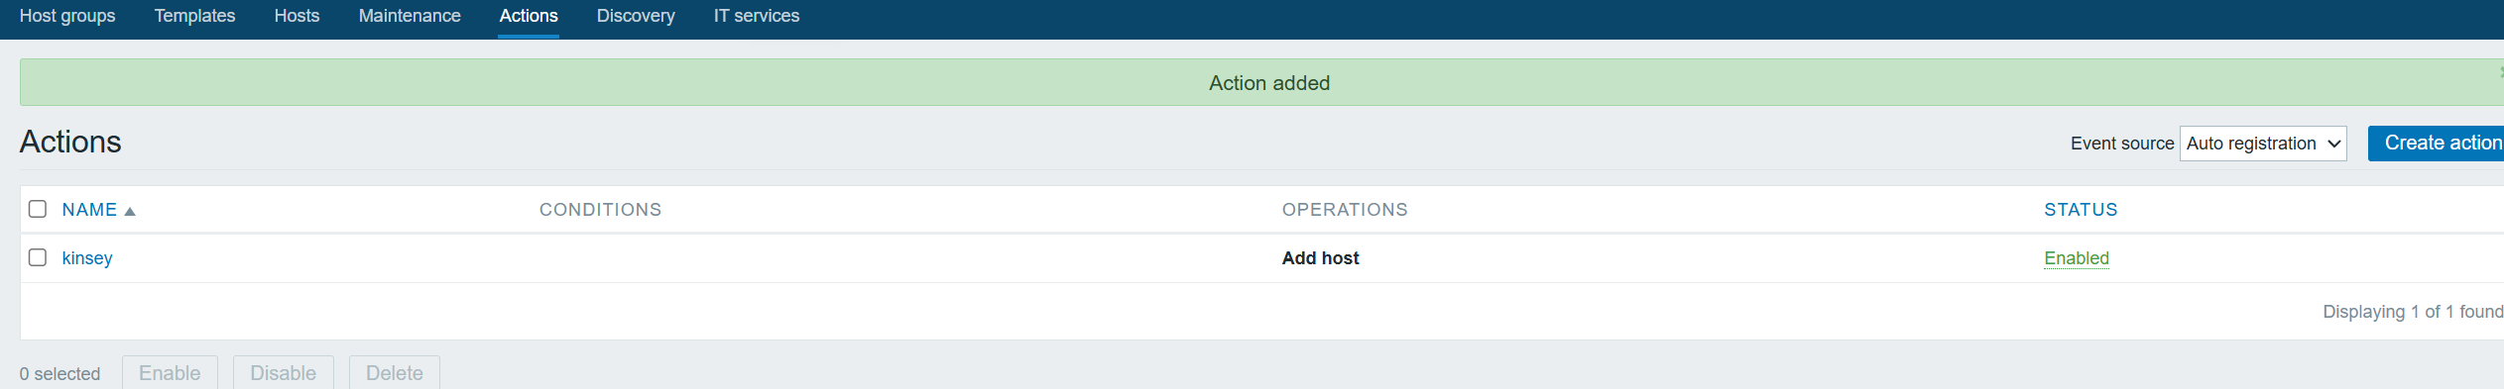Select the Actions tab
The image size is (2504, 389).
click(x=529, y=16)
